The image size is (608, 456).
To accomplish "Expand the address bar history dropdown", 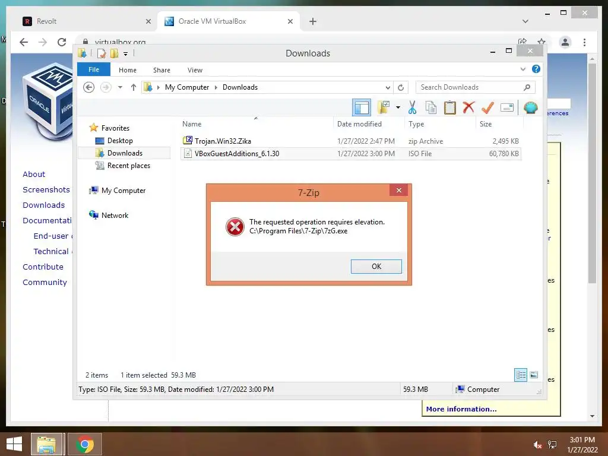I will (x=388, y=88).
